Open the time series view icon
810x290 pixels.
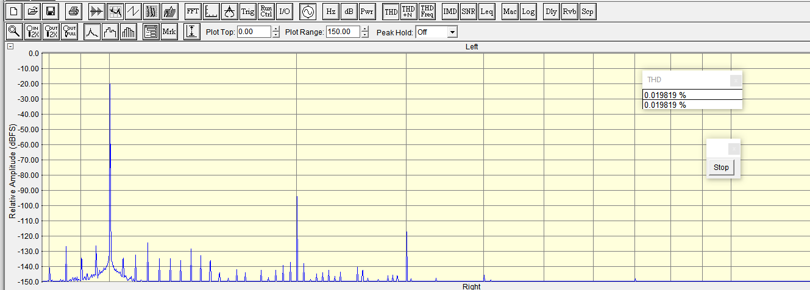click(x=96, y=11)
